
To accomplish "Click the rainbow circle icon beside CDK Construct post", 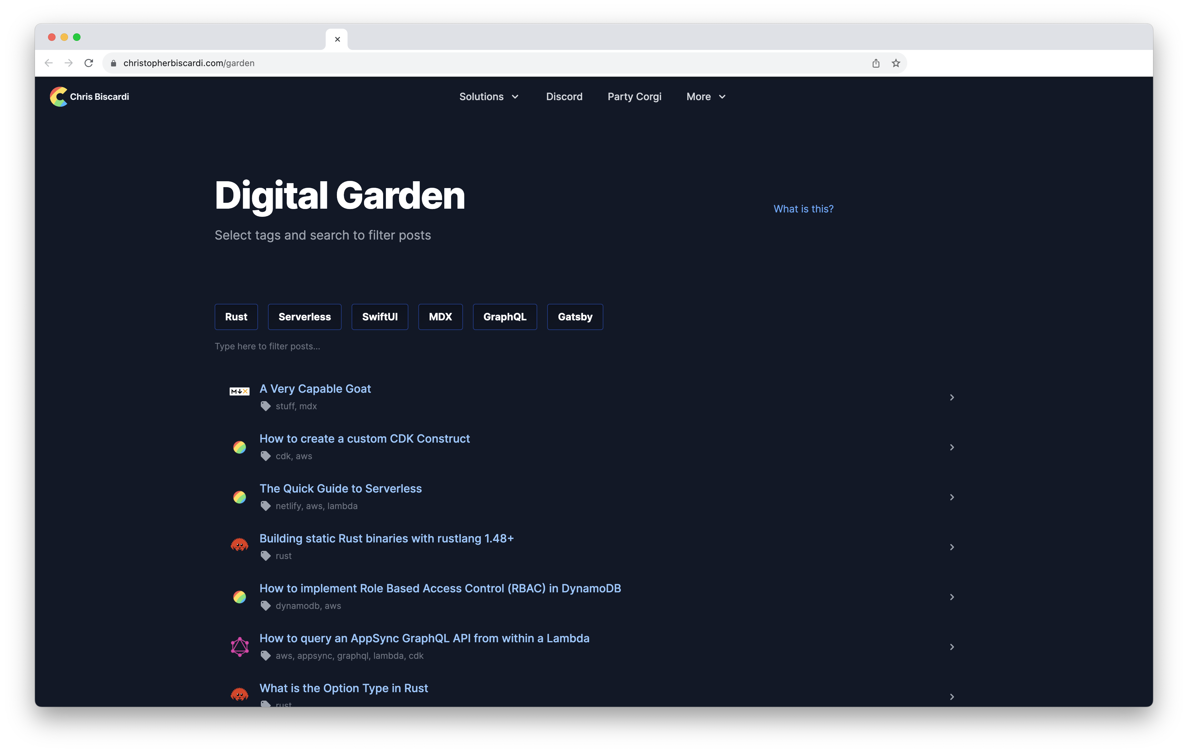I will pos(239,447).
